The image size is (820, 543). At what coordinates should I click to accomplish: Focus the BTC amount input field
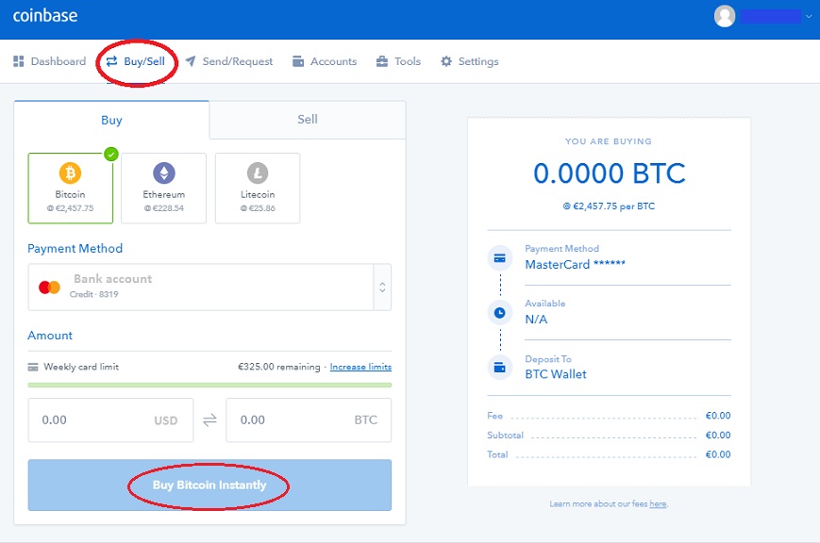click(309, 420)
